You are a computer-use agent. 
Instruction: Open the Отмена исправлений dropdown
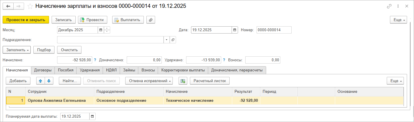(149, 81)
